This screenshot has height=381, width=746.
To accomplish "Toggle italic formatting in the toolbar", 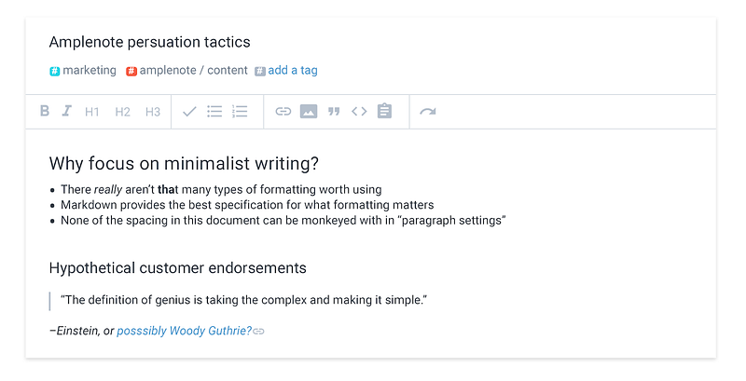I will pyautogui.click(x=67, y=112).
